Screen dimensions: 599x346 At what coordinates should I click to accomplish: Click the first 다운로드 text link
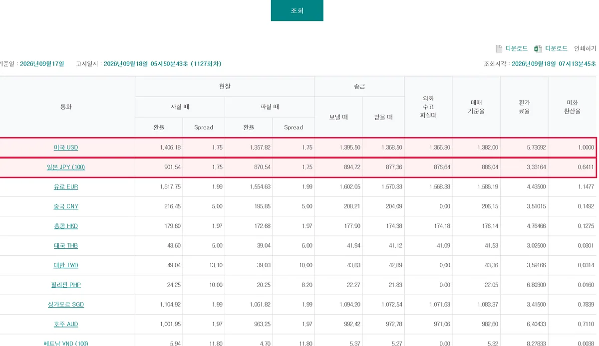pos(517,49)
